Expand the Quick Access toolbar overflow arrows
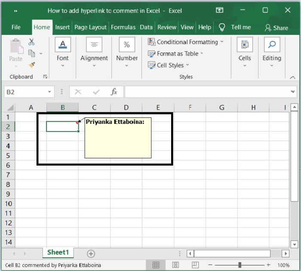Viewport: 301px width, 271px height. tap(16, 11)
